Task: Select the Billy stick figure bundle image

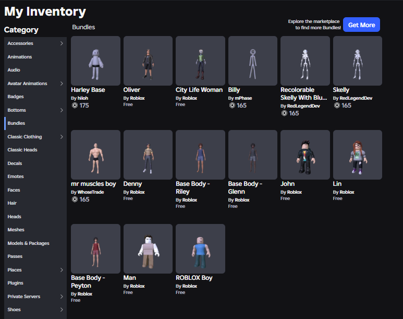Action: [253, 61]
